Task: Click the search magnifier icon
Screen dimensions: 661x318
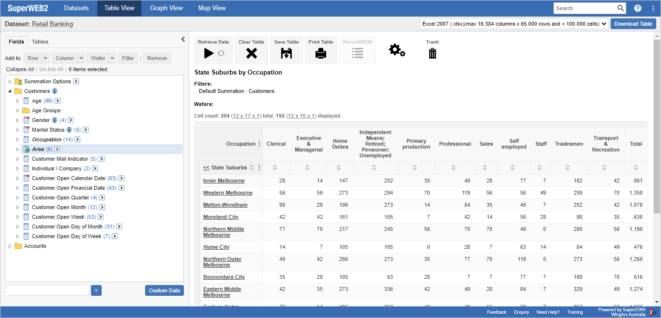Action: [620, 8]
